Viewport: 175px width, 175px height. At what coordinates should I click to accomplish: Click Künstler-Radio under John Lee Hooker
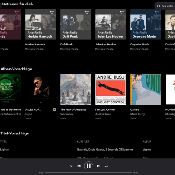(x=105, y=49)
